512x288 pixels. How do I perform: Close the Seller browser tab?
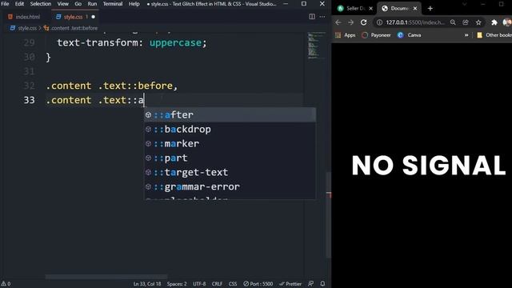pos(370,9)
